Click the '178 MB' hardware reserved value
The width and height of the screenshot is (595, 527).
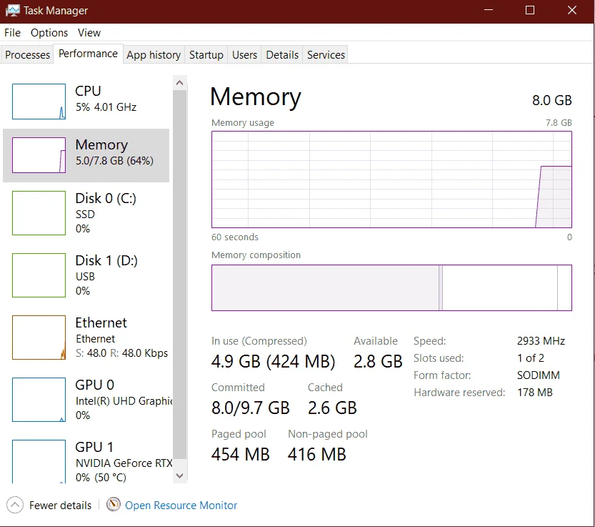(x=535, y=393)
